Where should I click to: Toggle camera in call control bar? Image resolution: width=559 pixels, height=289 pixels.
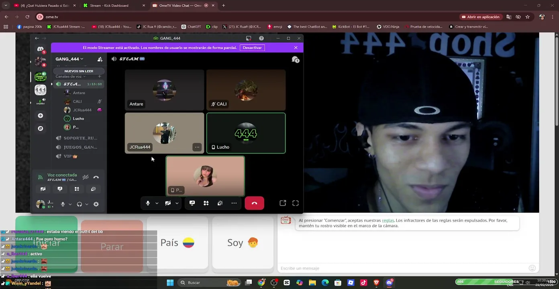tap(168, 203)
